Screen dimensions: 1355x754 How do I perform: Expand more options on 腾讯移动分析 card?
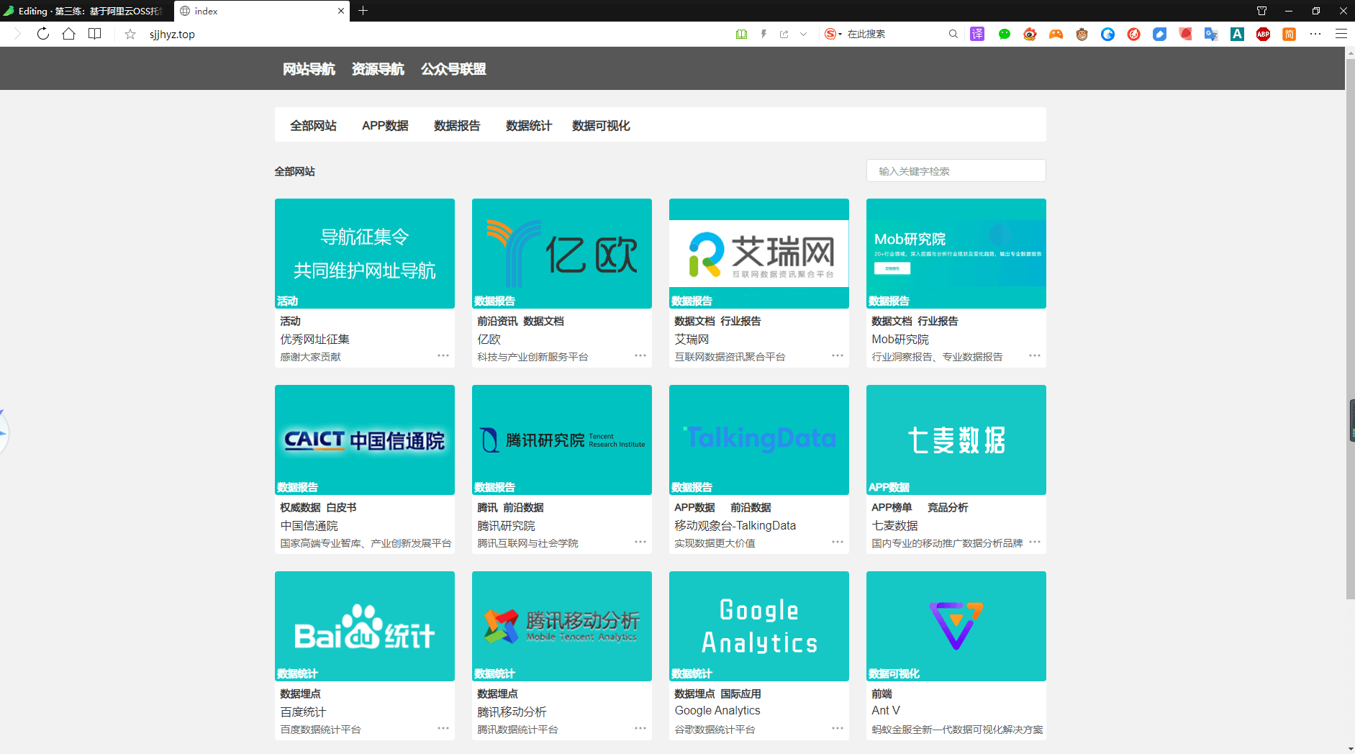click(x=640, y=728)
